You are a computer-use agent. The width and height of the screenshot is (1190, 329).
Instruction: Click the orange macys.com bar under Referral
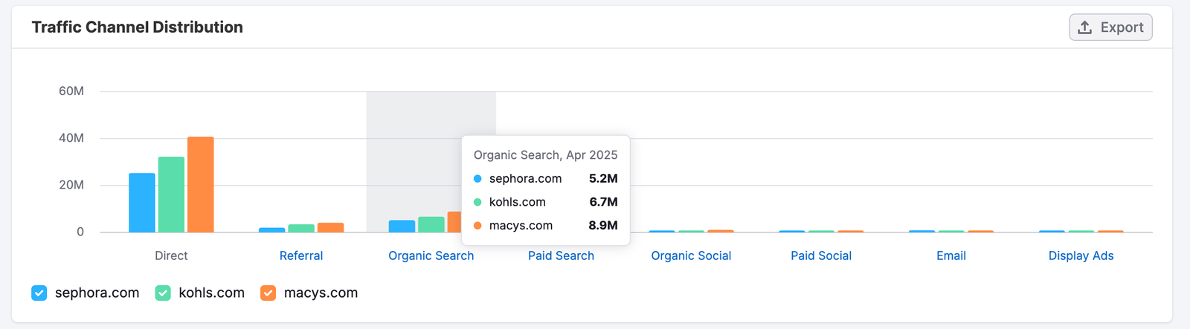pos(330,228)
